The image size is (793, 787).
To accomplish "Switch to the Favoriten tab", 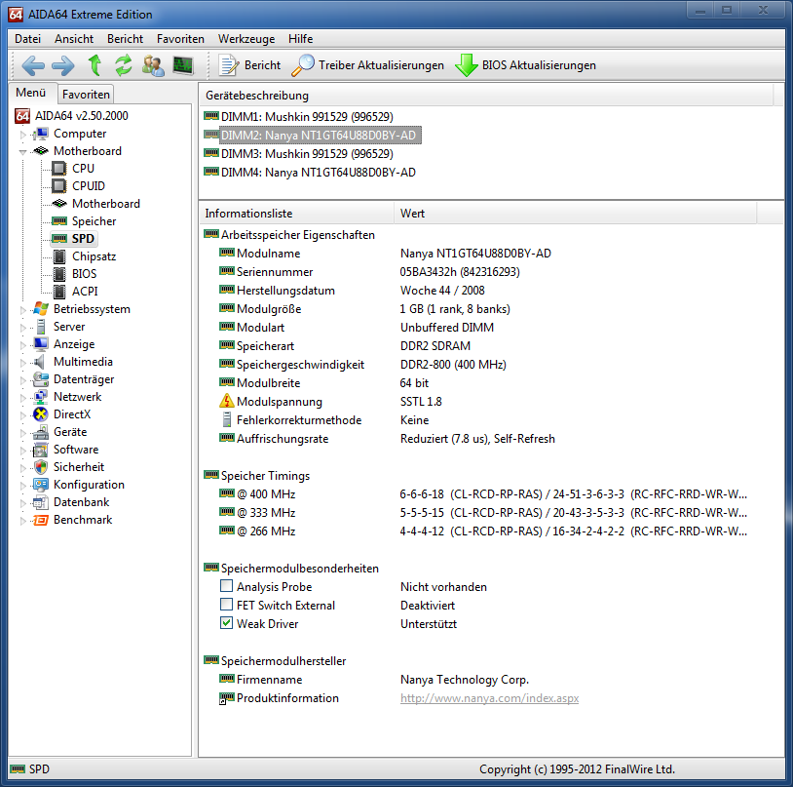I will point(86,95).
